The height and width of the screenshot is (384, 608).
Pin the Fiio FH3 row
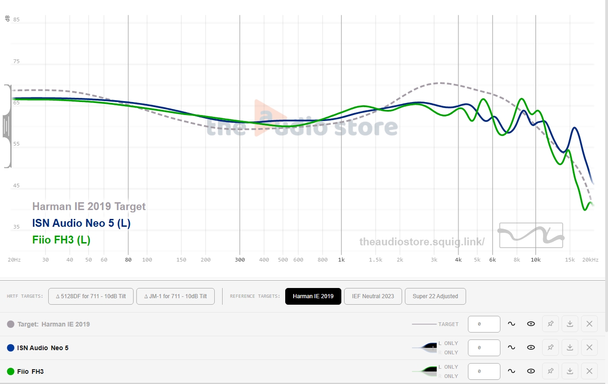550,371
